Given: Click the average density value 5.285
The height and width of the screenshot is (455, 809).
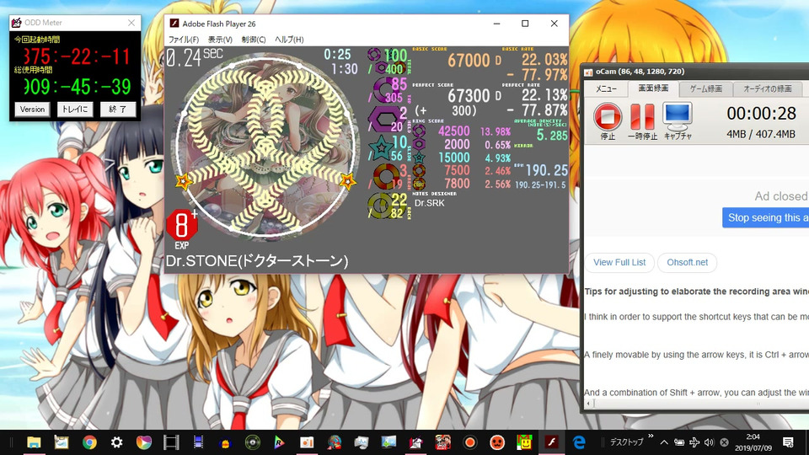Looking at the screenshot, I should pyautogui.click(x=552, y=136).
